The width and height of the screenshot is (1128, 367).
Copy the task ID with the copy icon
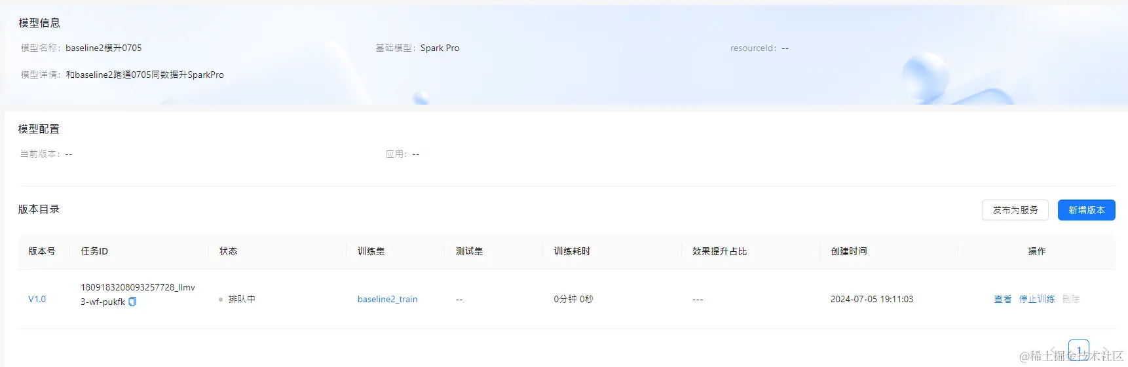(x=132, y=302)
